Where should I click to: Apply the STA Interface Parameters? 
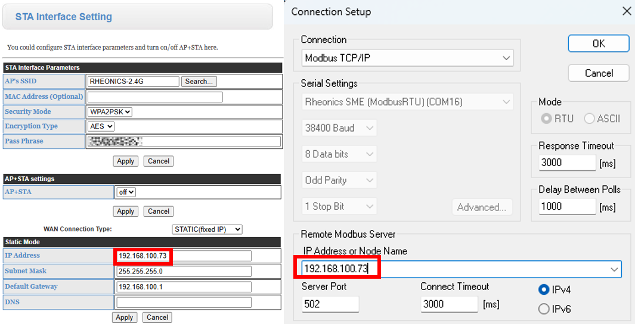(125, 161)
